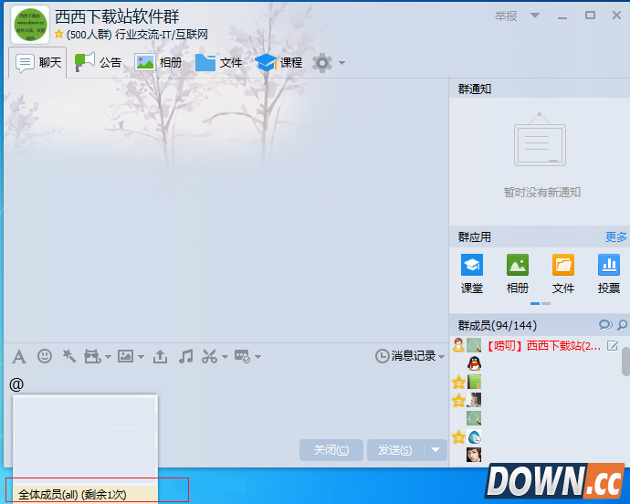Switch to the 文件 tab

[218, 63]
